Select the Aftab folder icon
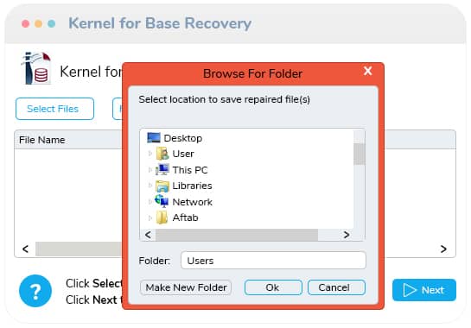 162,218
